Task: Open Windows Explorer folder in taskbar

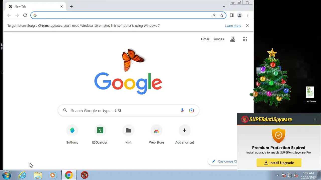Action: click(x=38, y=175)
